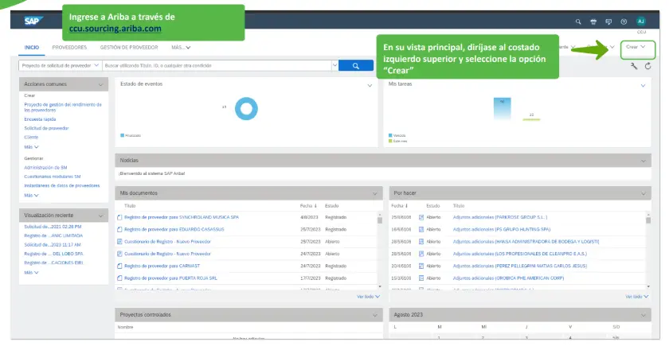
Task: Click the wrench configure dashboard icon
Action: 634,66
